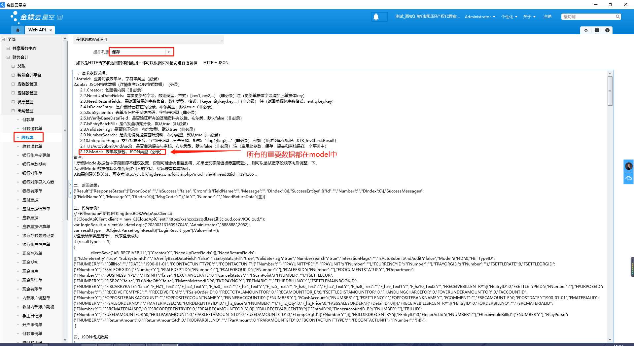634x346 pixels.
Task: Click the content scrollbar down arrow
Action: (x=610, y=340)
